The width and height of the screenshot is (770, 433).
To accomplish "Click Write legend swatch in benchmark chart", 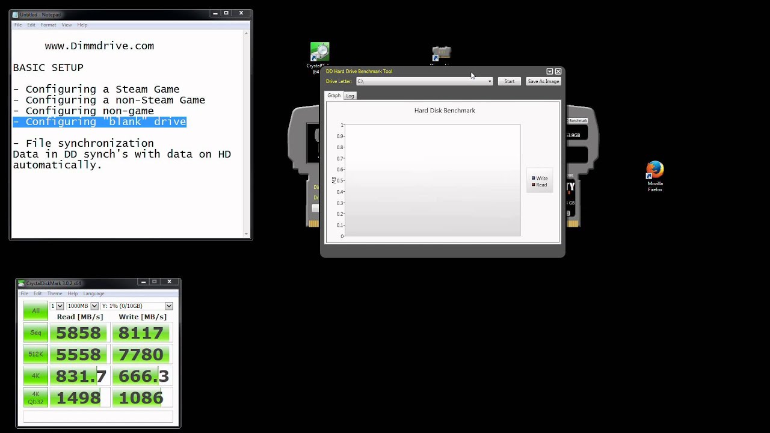I will pyautogui.click(x=534, y=179).
